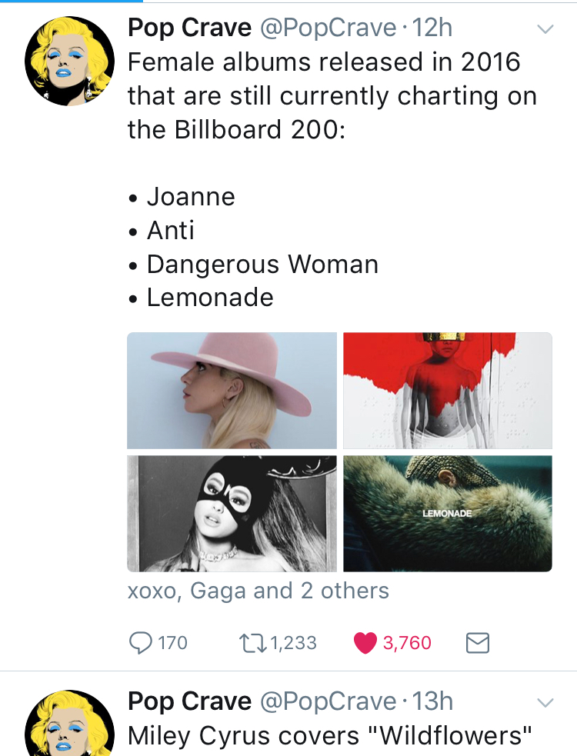Open the Pop Crave name on first tweet

189,28
